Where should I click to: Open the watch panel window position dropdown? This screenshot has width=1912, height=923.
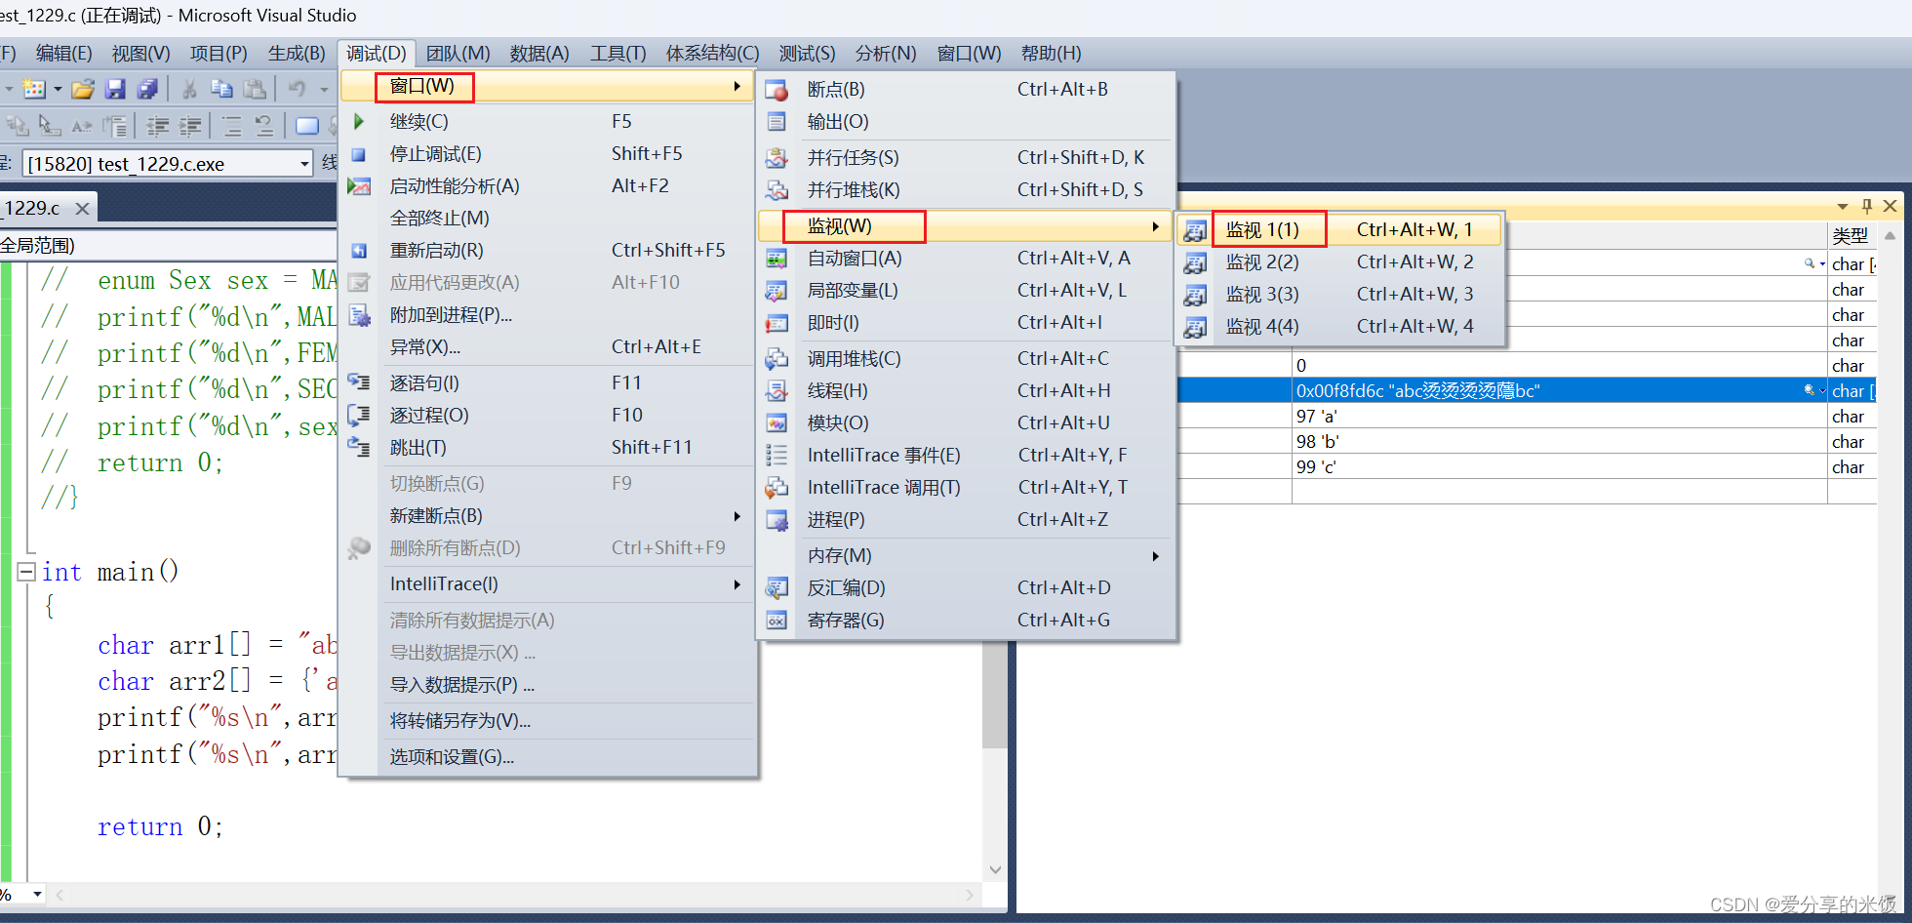tap(1842, 206)
